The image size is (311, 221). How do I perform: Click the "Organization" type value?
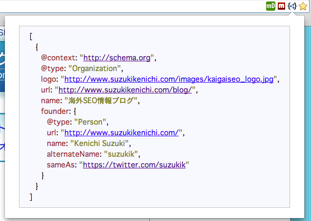point(95,69)
